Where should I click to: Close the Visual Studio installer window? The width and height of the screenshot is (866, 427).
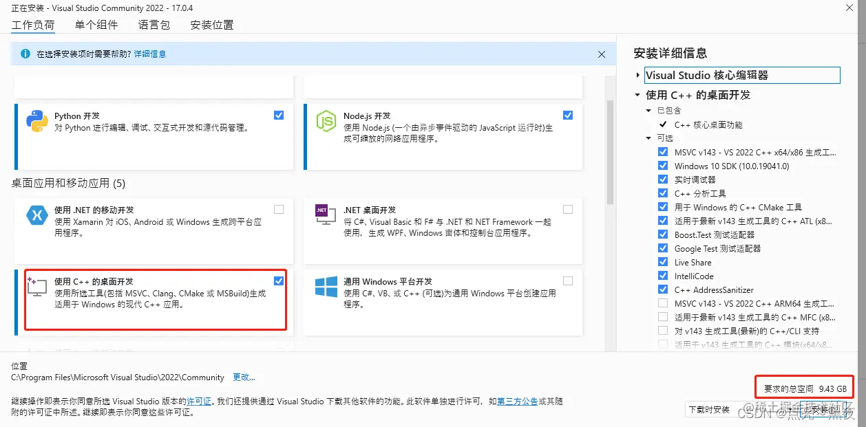point(849,7)
